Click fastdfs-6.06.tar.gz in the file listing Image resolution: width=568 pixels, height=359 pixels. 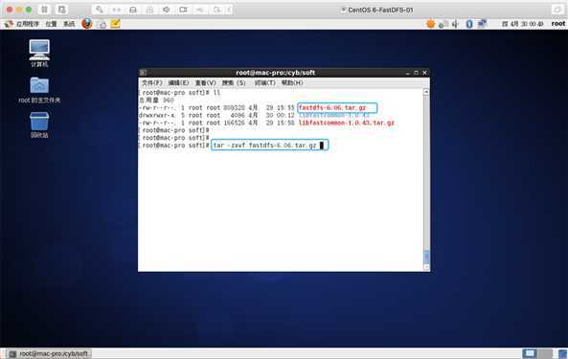click(x=332, y=108)
